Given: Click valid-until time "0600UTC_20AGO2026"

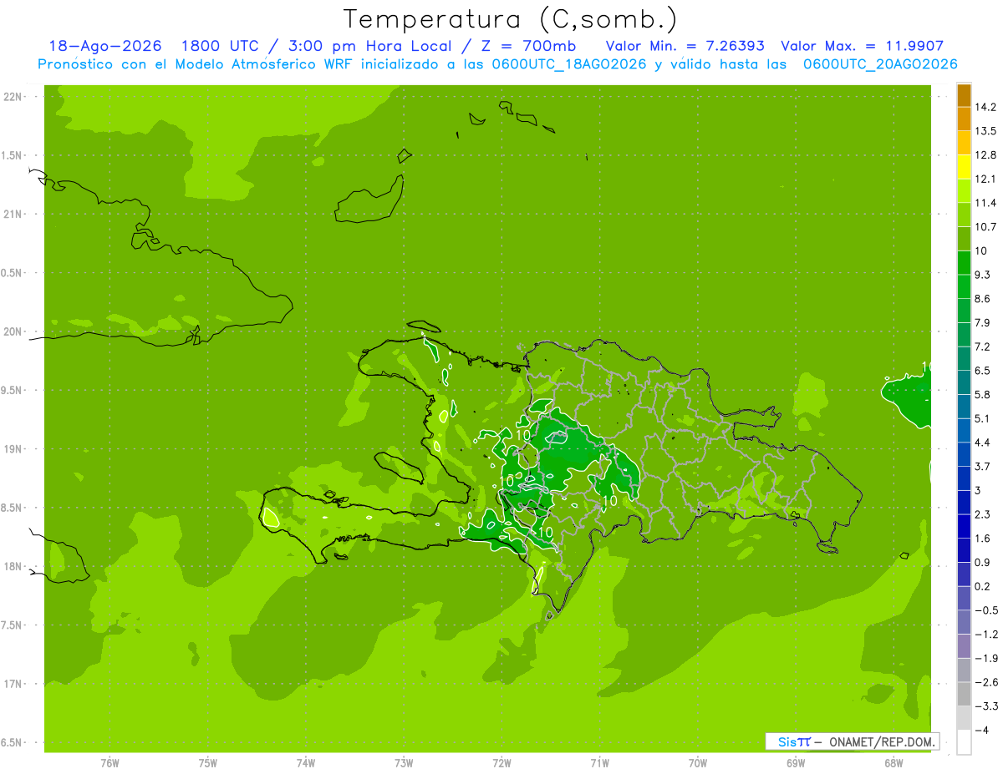Looking at the screenshot, I should [880, 64].
